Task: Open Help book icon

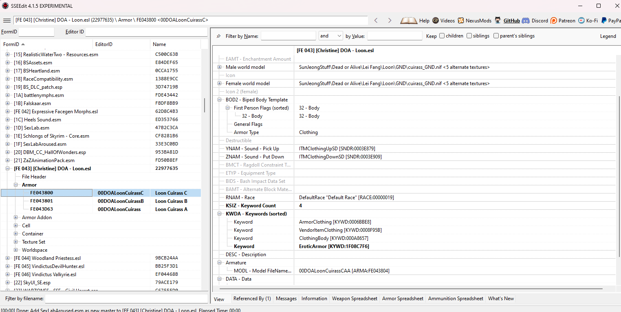Action: tap(409, 20)
